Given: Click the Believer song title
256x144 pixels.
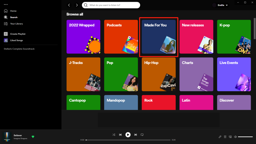Looking at the screenshot, I should pos(18,135).
